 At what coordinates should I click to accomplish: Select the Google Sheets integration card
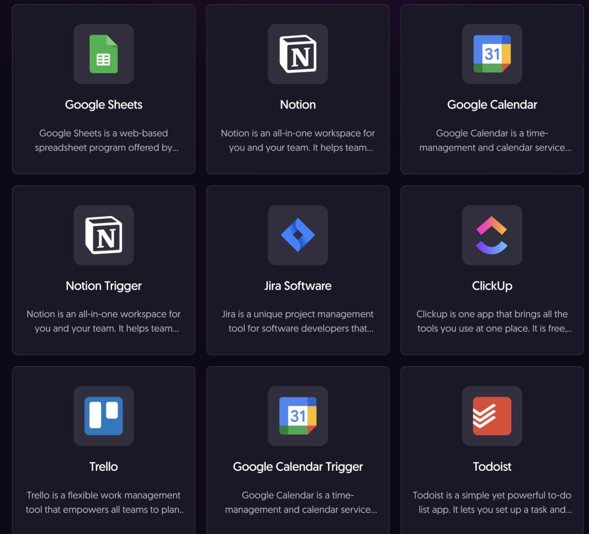104,89
